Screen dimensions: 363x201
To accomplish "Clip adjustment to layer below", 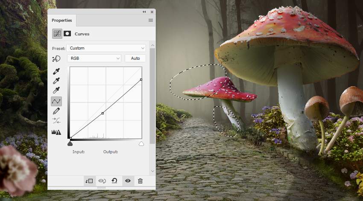I will [89, 181].
